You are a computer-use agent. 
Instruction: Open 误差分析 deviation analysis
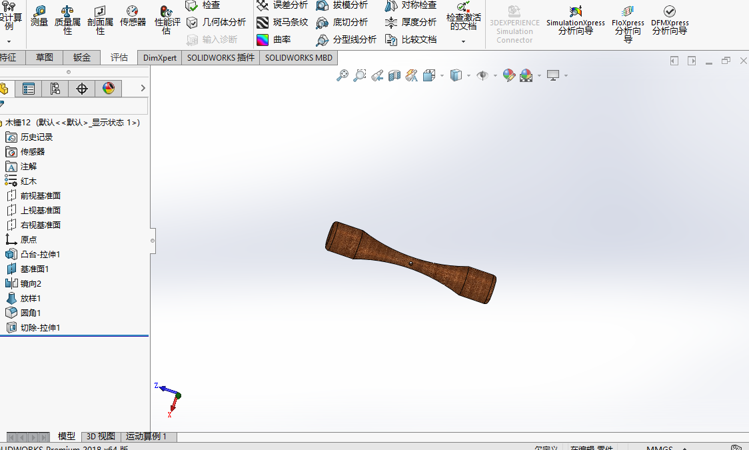(282, 5)
